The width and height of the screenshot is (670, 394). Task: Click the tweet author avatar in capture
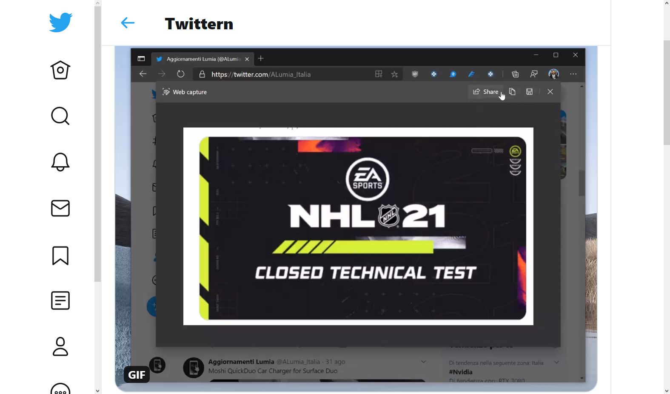194,368
